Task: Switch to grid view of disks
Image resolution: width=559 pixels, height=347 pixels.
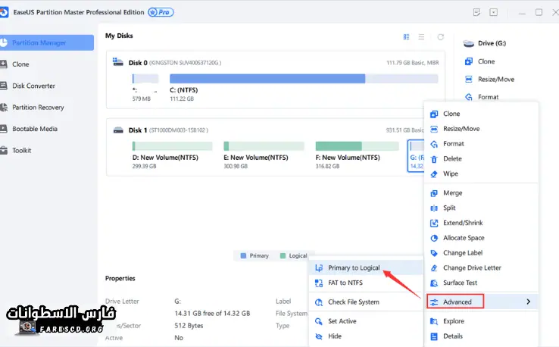Action: (407, 36)
